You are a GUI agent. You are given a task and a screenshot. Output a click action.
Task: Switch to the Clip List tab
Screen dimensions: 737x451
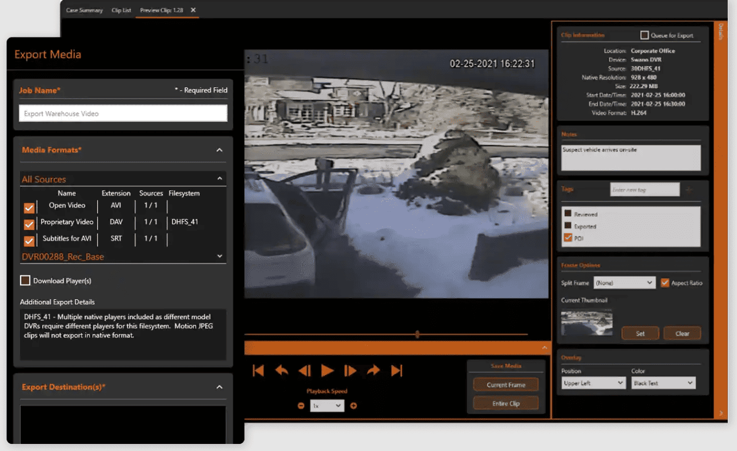pyautogui.click(x=121, y=10)
